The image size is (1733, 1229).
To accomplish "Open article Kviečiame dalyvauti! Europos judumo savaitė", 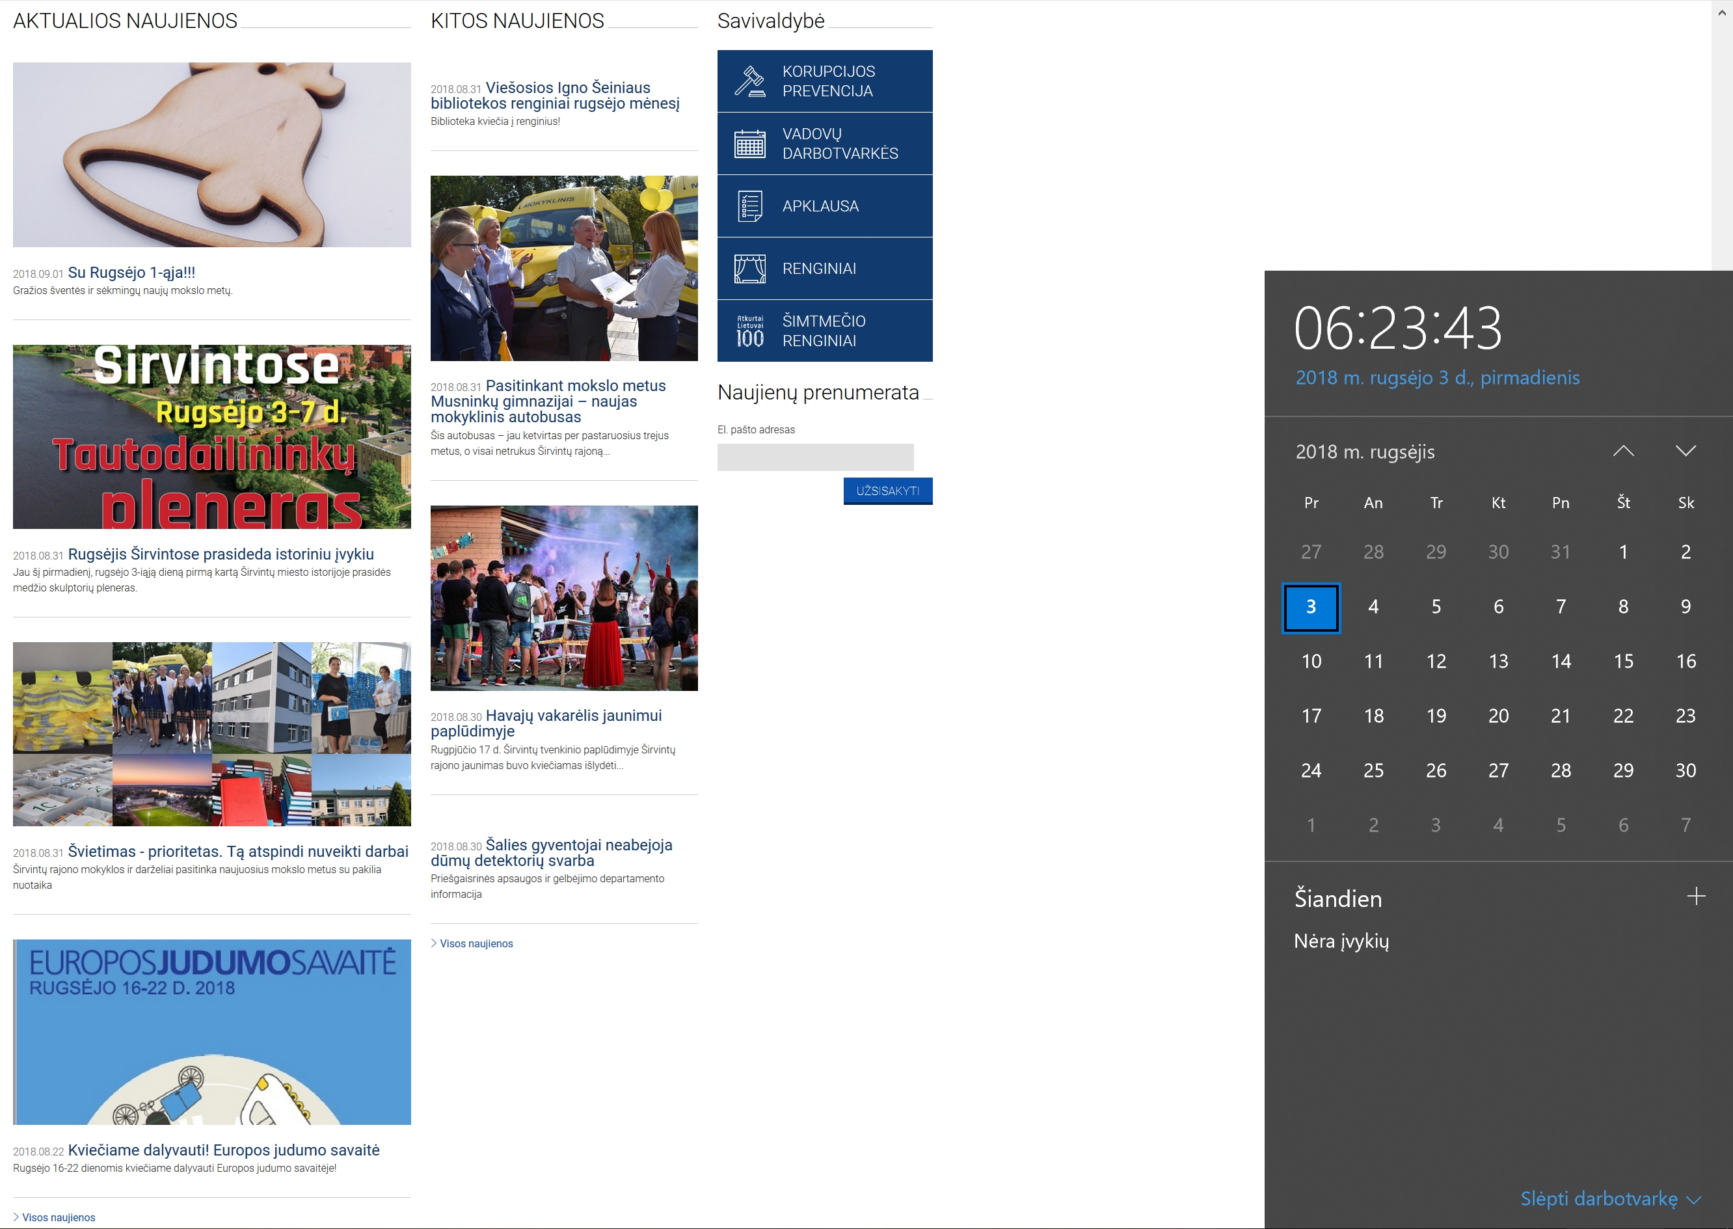I will tap(224, 1150).
